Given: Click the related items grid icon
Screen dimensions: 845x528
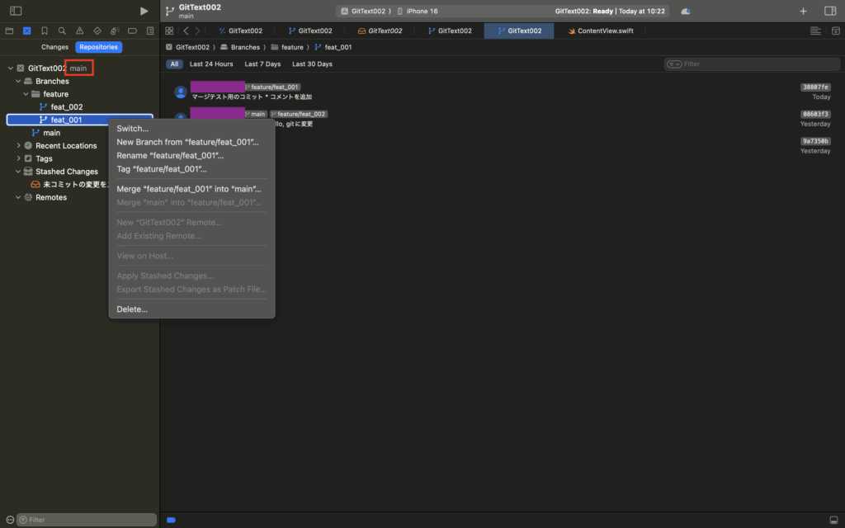Looking at the screenshot, I should click(x=169, y=31).
